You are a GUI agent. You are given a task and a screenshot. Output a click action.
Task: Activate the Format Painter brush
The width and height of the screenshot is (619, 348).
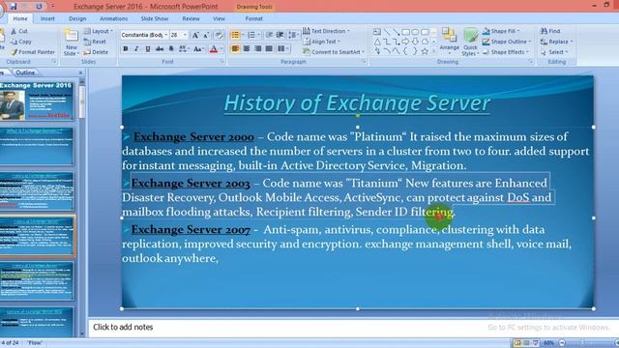[15, 52]
